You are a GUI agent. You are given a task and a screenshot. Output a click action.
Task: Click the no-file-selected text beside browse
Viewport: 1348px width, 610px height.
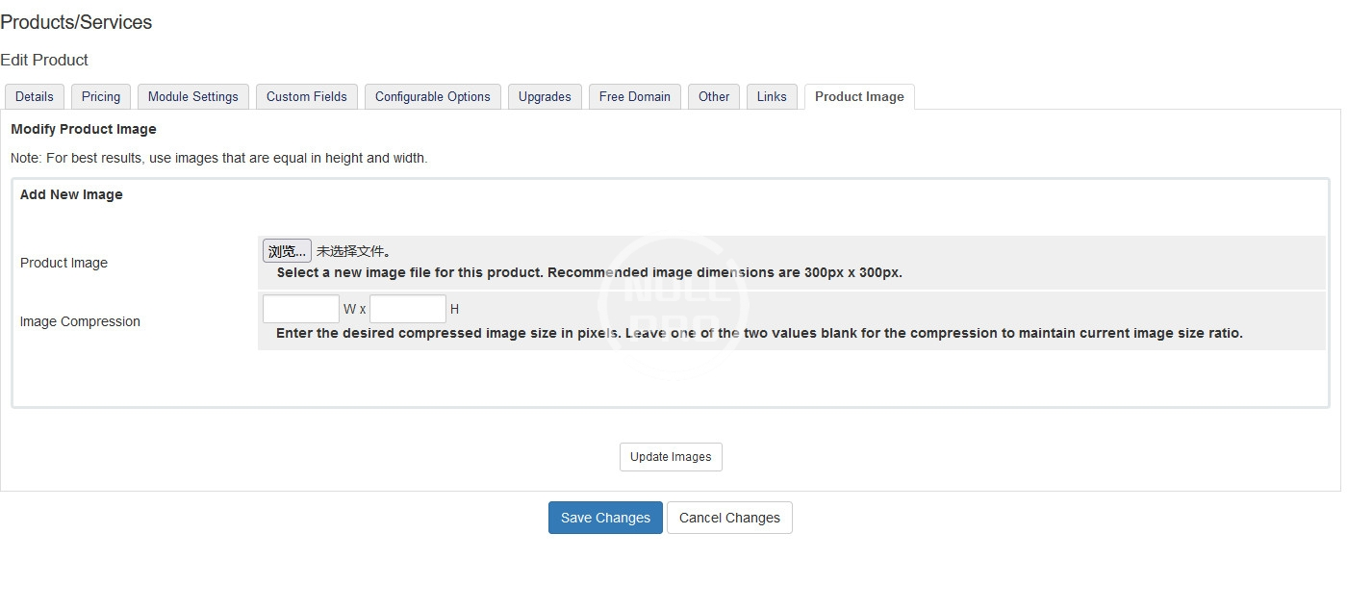point(354,251)
